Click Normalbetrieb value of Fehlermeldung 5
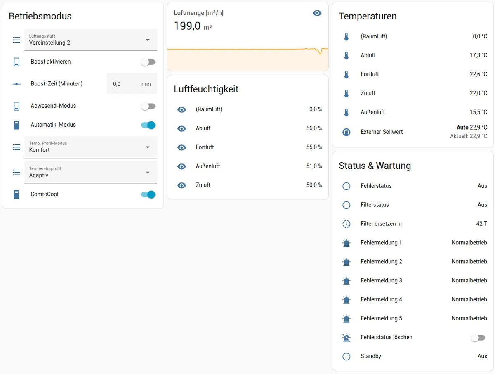This screenshot has height=374, width=495. coord(469,319)
